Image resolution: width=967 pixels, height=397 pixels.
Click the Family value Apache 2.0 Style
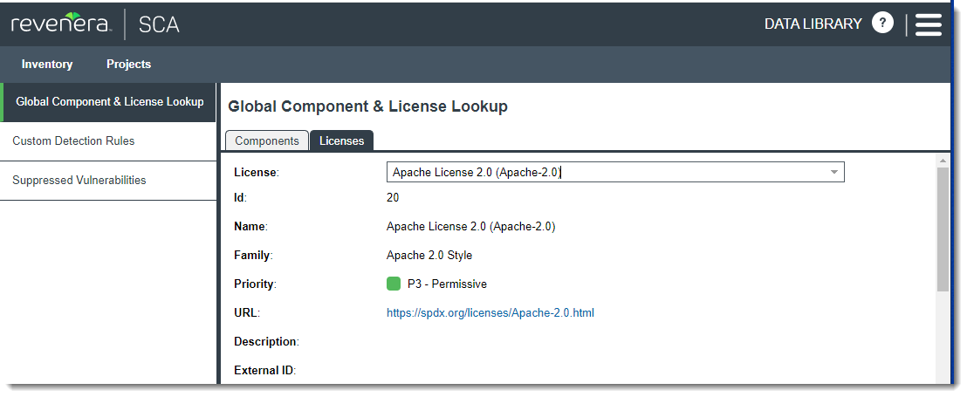point(429,255)
